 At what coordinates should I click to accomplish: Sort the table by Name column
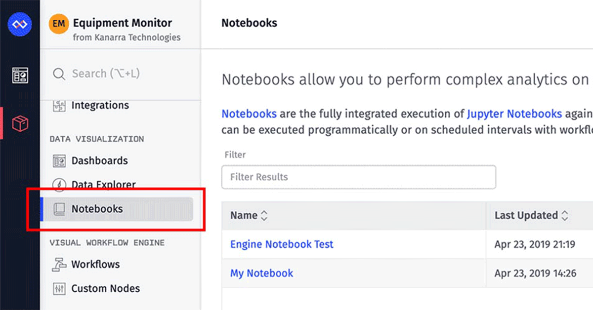pos(264,216)
